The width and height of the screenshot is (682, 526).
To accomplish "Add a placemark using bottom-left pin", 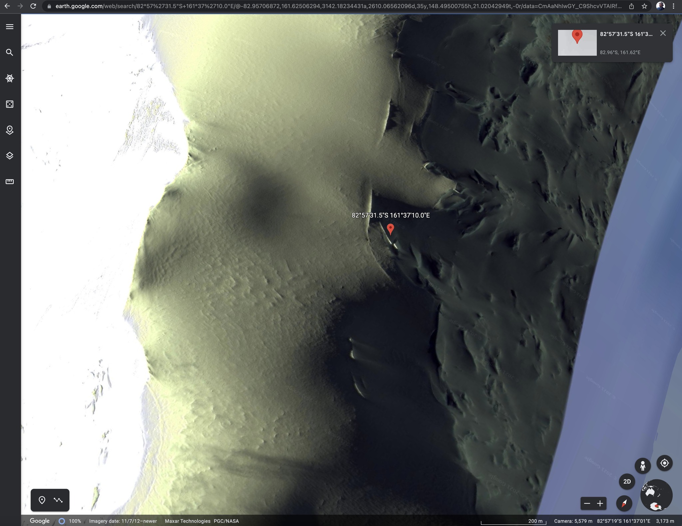I will [42, 500].
